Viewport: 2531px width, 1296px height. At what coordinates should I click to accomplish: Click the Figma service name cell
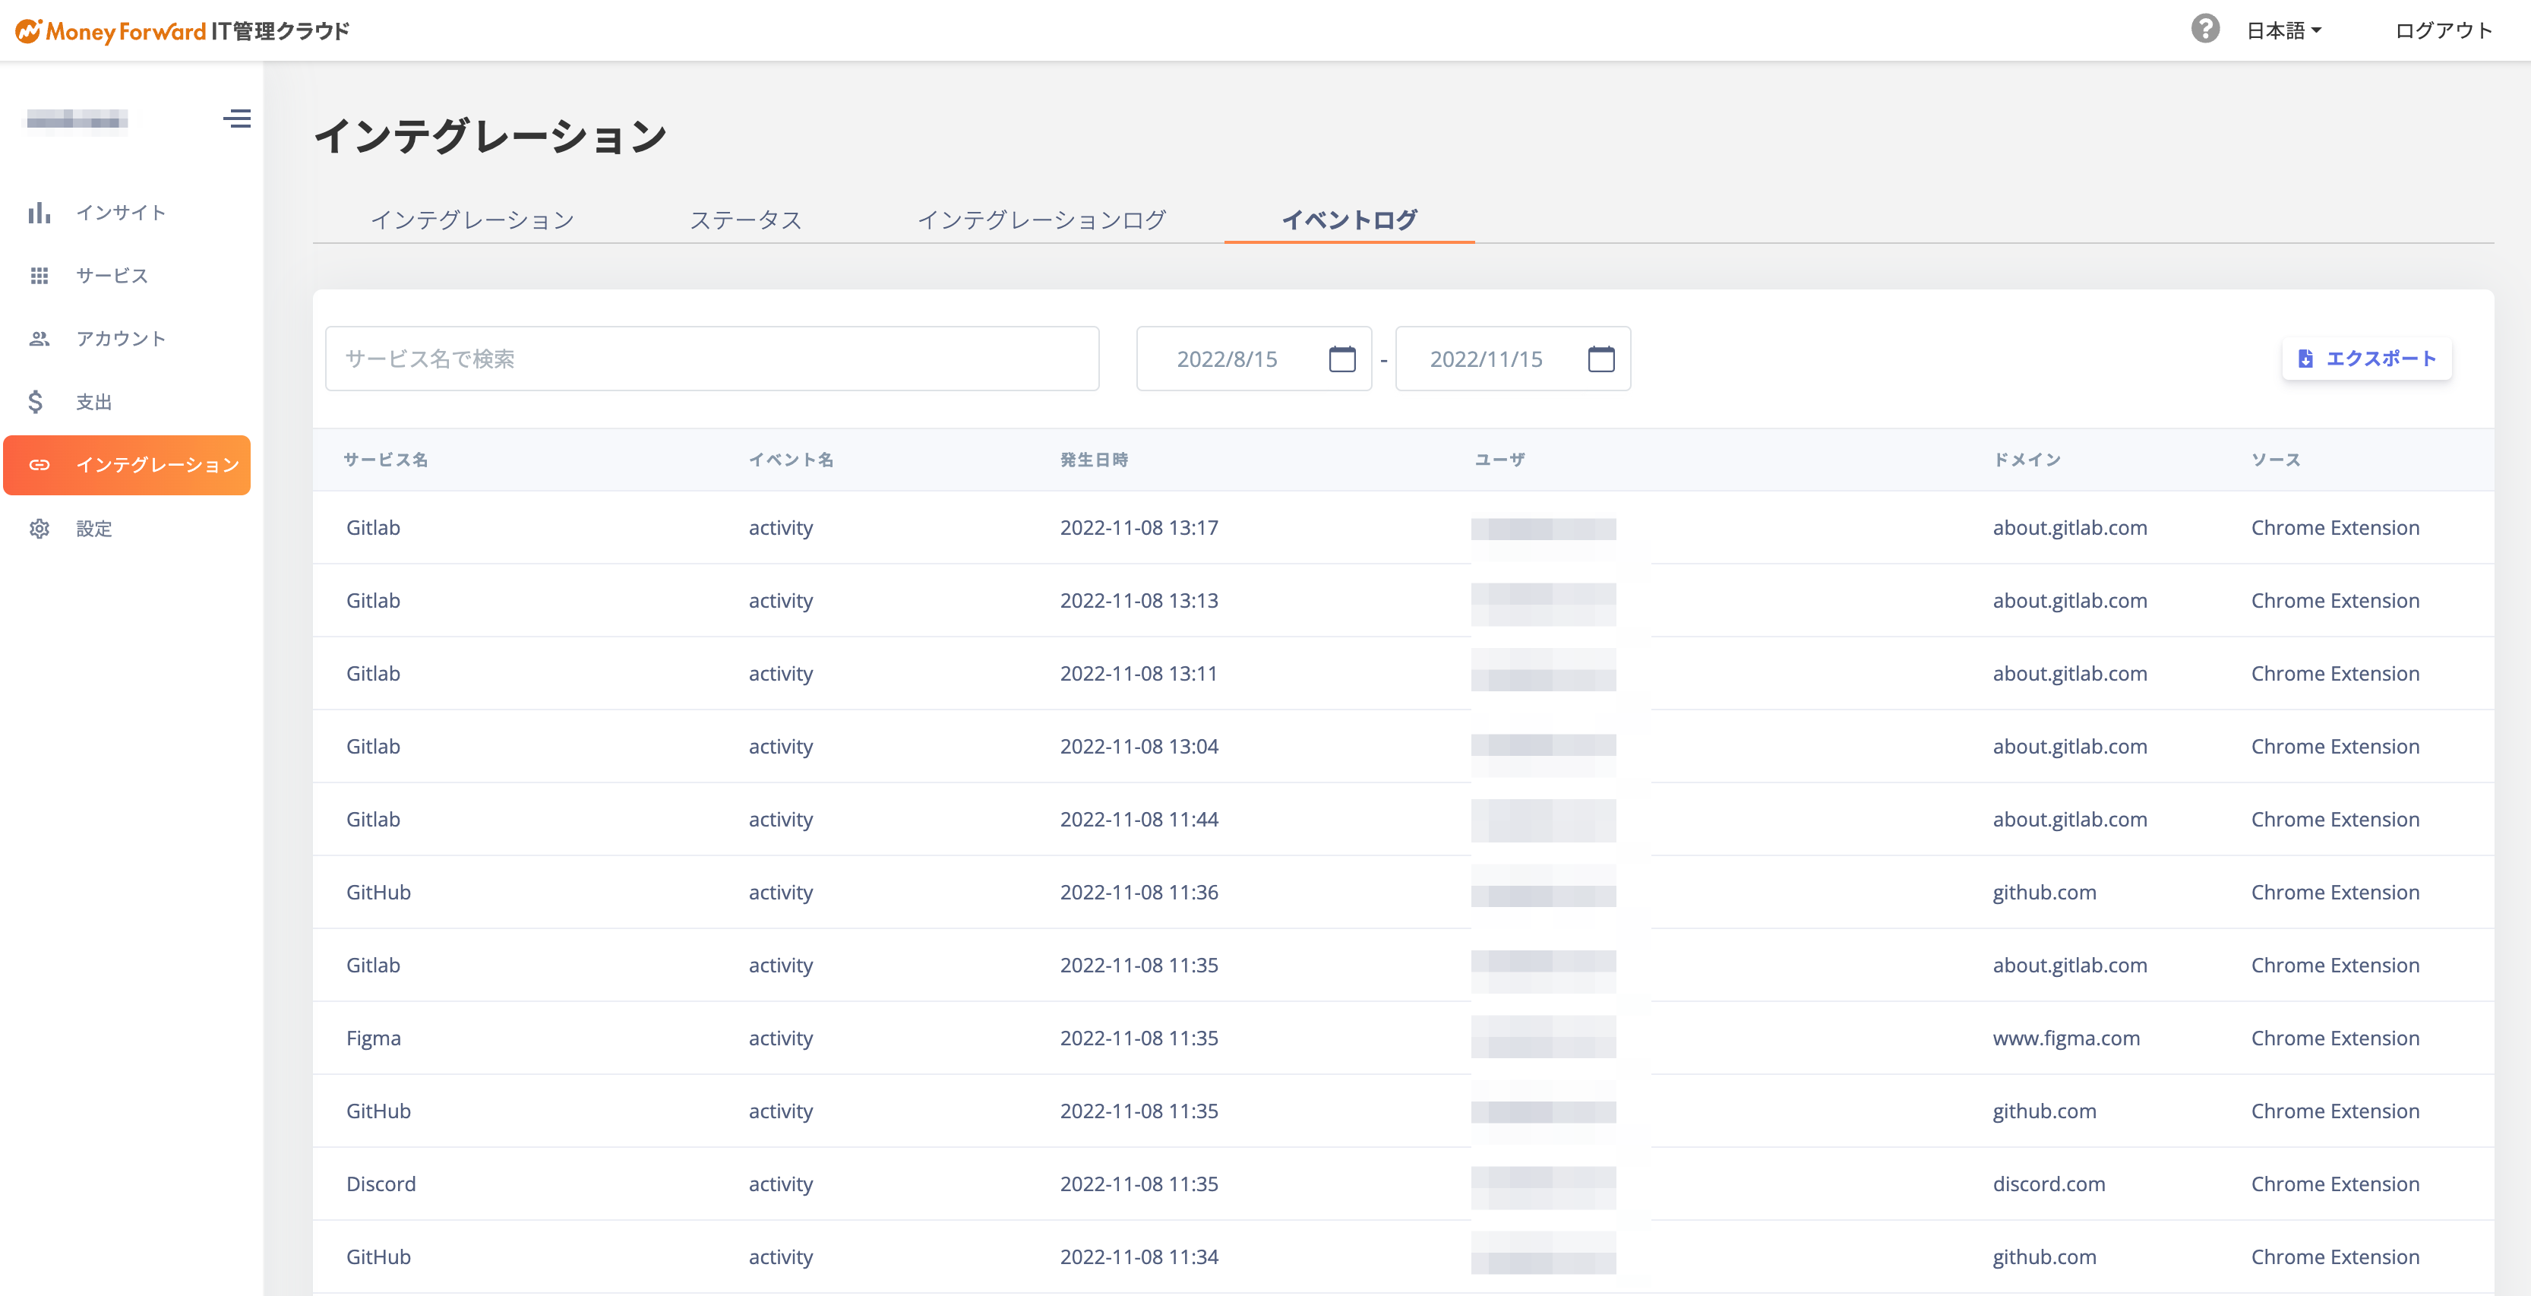click(x=374, y=1038)
